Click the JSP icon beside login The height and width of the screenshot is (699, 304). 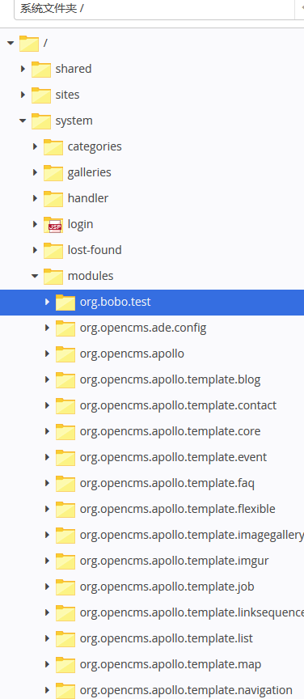click(x=53, y=224)
